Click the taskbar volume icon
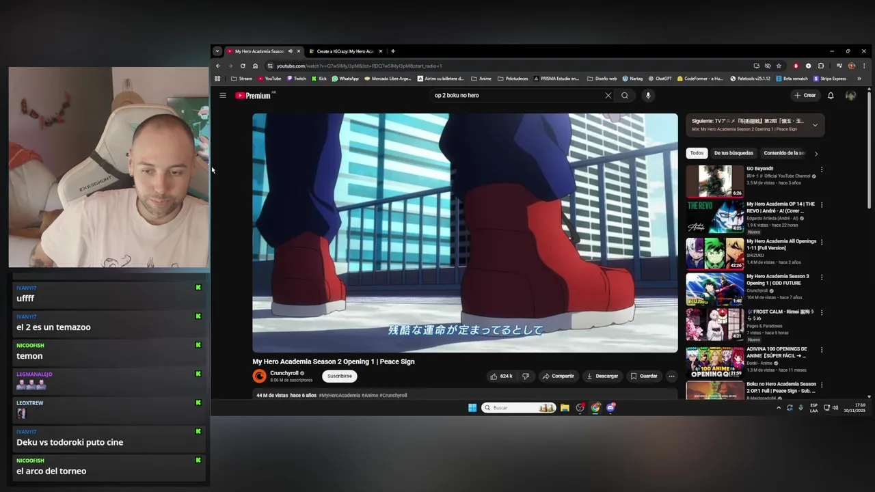Image resolution: width=875 pixels, height=492 pixels. click(835, 408)
